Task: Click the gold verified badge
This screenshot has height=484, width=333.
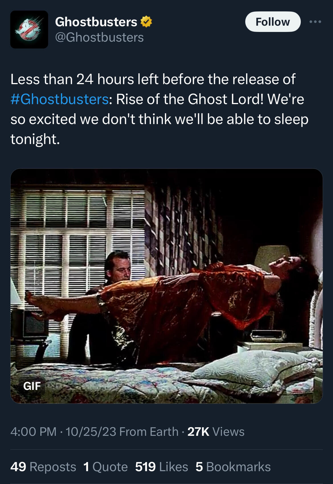Action: pos(146,22)
